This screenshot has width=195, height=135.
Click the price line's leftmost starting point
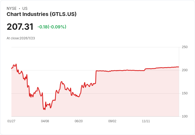[x=11, y=69]
